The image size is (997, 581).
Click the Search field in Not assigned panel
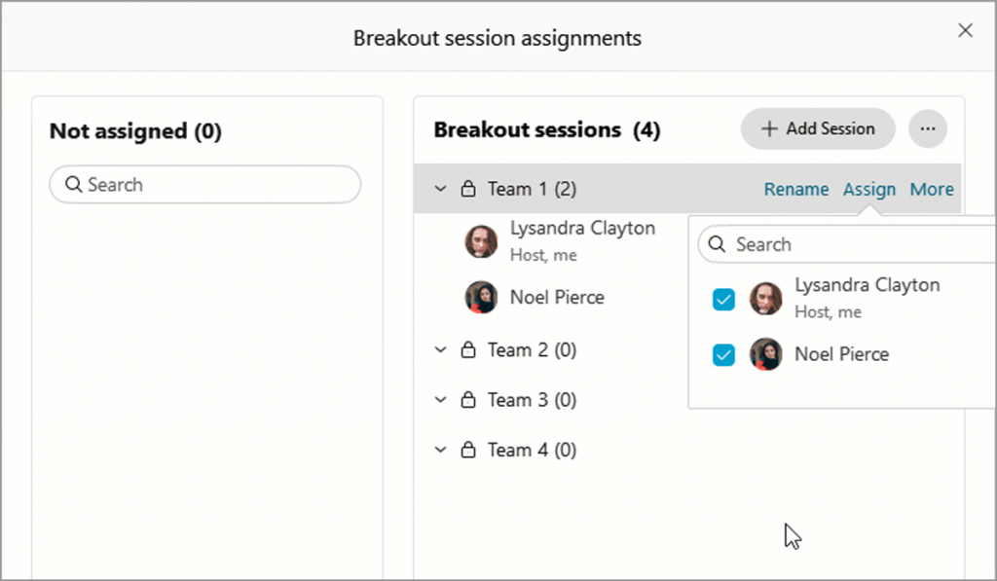click(x=204, y=184)
